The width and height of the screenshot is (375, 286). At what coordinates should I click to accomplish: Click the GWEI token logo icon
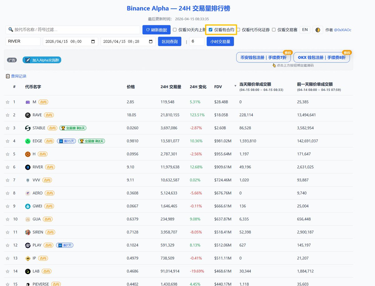28,206
